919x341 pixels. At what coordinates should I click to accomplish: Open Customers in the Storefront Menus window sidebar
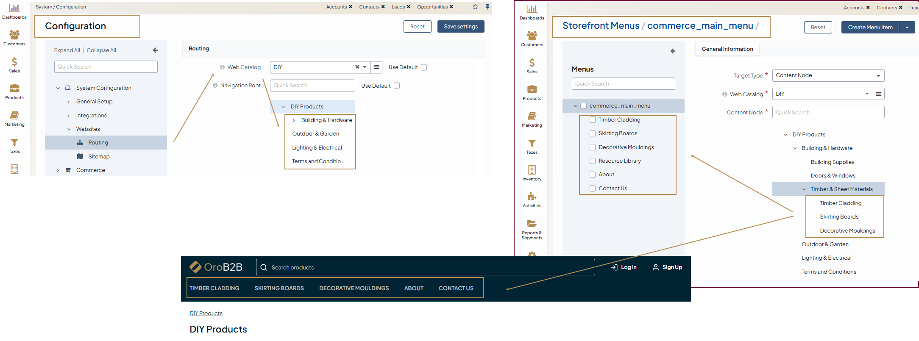[532, 39]
